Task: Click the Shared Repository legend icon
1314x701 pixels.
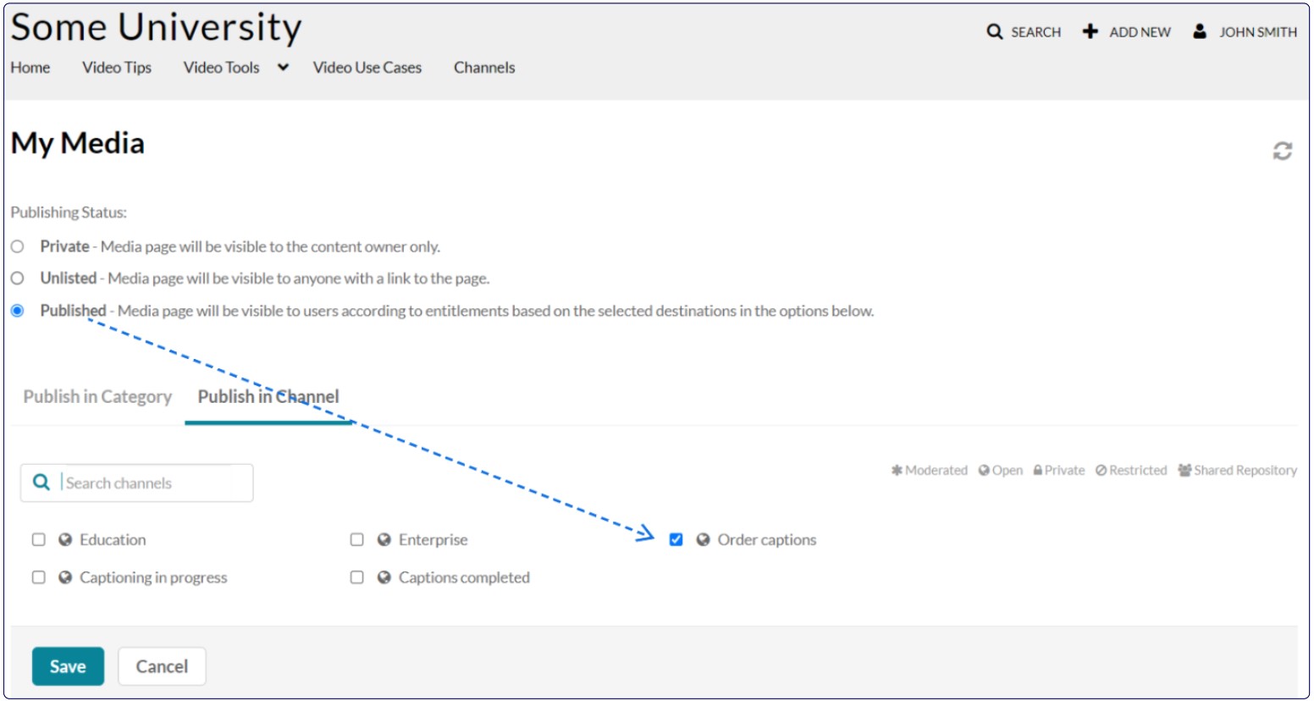Action: pyautogui.click(x=1185, y=470)
